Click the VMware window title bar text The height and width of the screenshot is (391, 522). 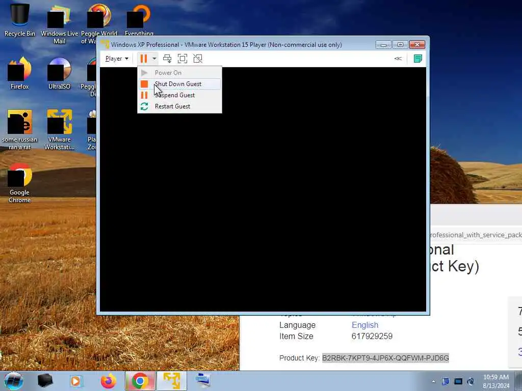(x=226, y=45)
